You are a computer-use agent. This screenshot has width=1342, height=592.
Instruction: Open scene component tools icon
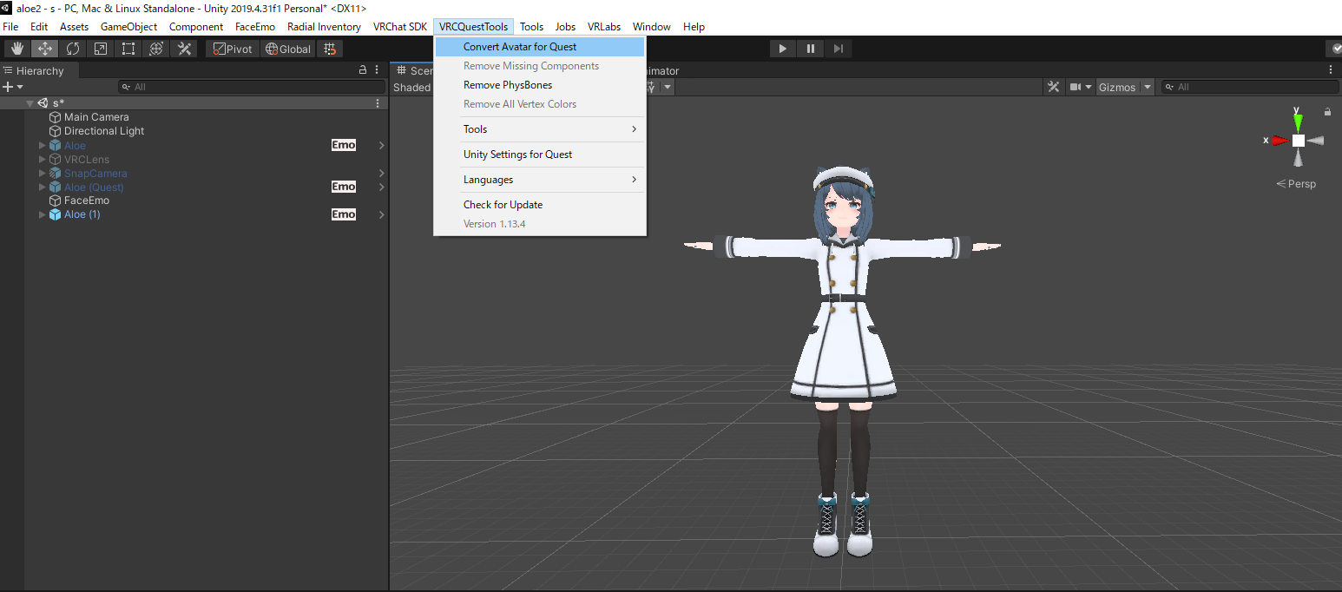1054,87
